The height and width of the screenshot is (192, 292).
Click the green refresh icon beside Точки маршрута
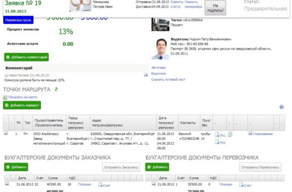(x=56, y=89)
